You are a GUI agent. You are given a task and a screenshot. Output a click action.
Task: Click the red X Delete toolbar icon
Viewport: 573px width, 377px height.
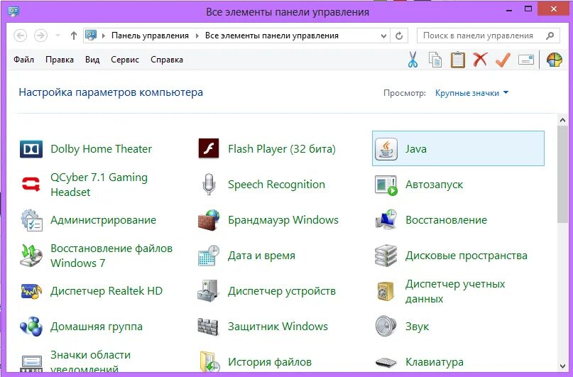pyautogui.click(x=480, y=59)
